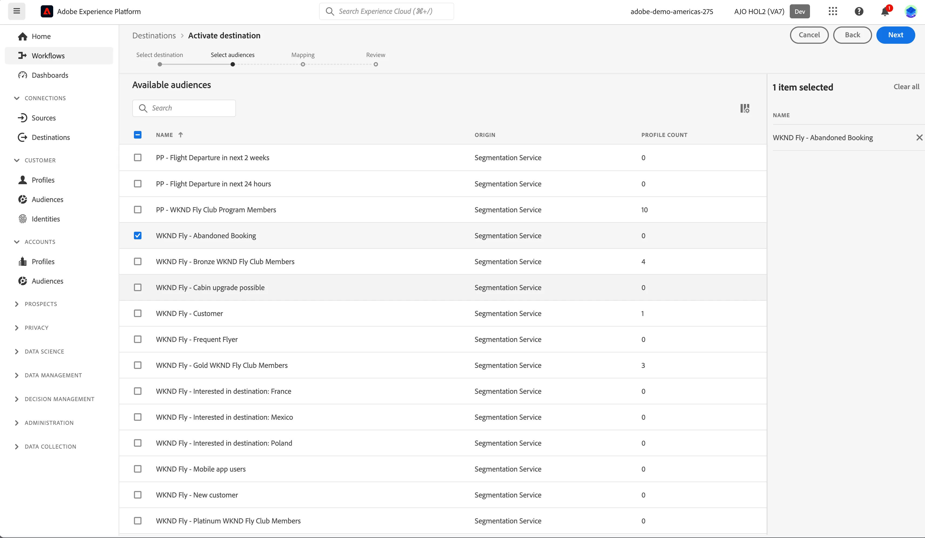Open the help question mark icon
This screenshot has height=538, width=925.
click(x=859, y=11)
